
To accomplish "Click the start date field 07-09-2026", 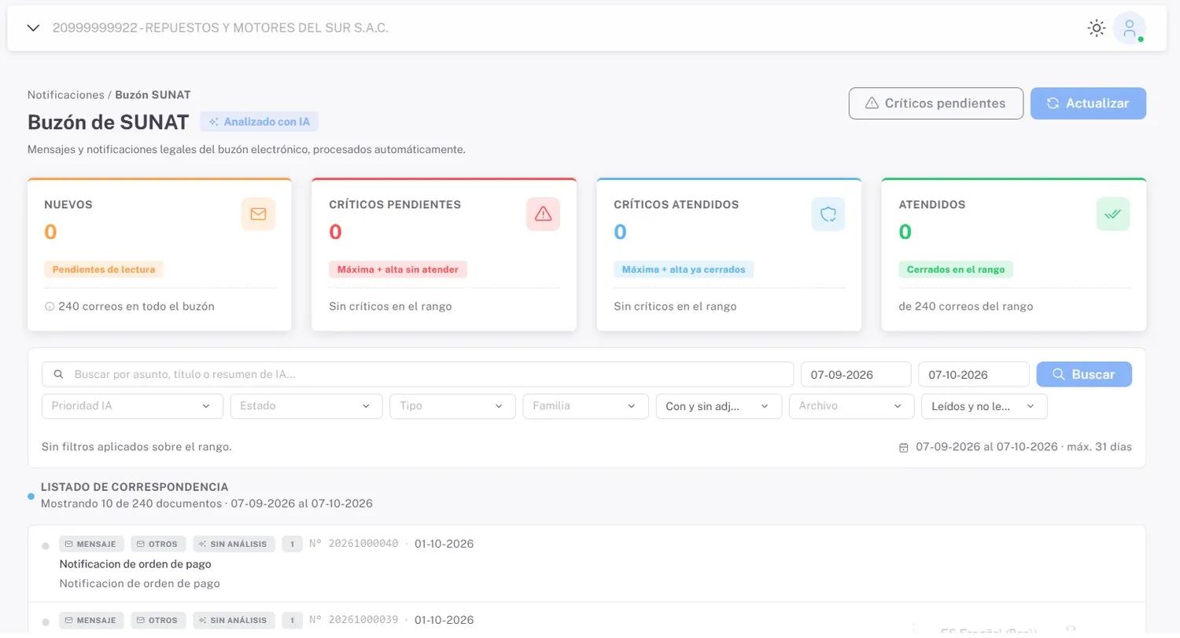I will click(856, 375).
